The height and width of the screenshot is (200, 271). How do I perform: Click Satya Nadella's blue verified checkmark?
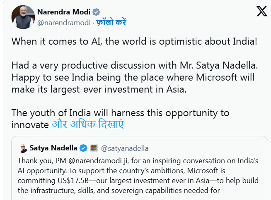(83, 148)
